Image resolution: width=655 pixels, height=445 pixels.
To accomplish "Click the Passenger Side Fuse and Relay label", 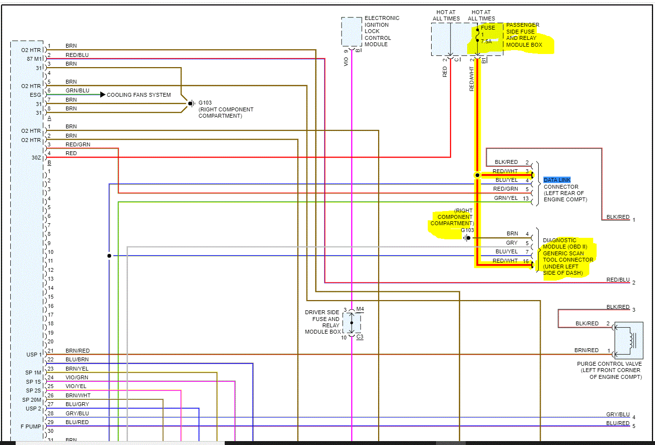I will click(524, 35).
